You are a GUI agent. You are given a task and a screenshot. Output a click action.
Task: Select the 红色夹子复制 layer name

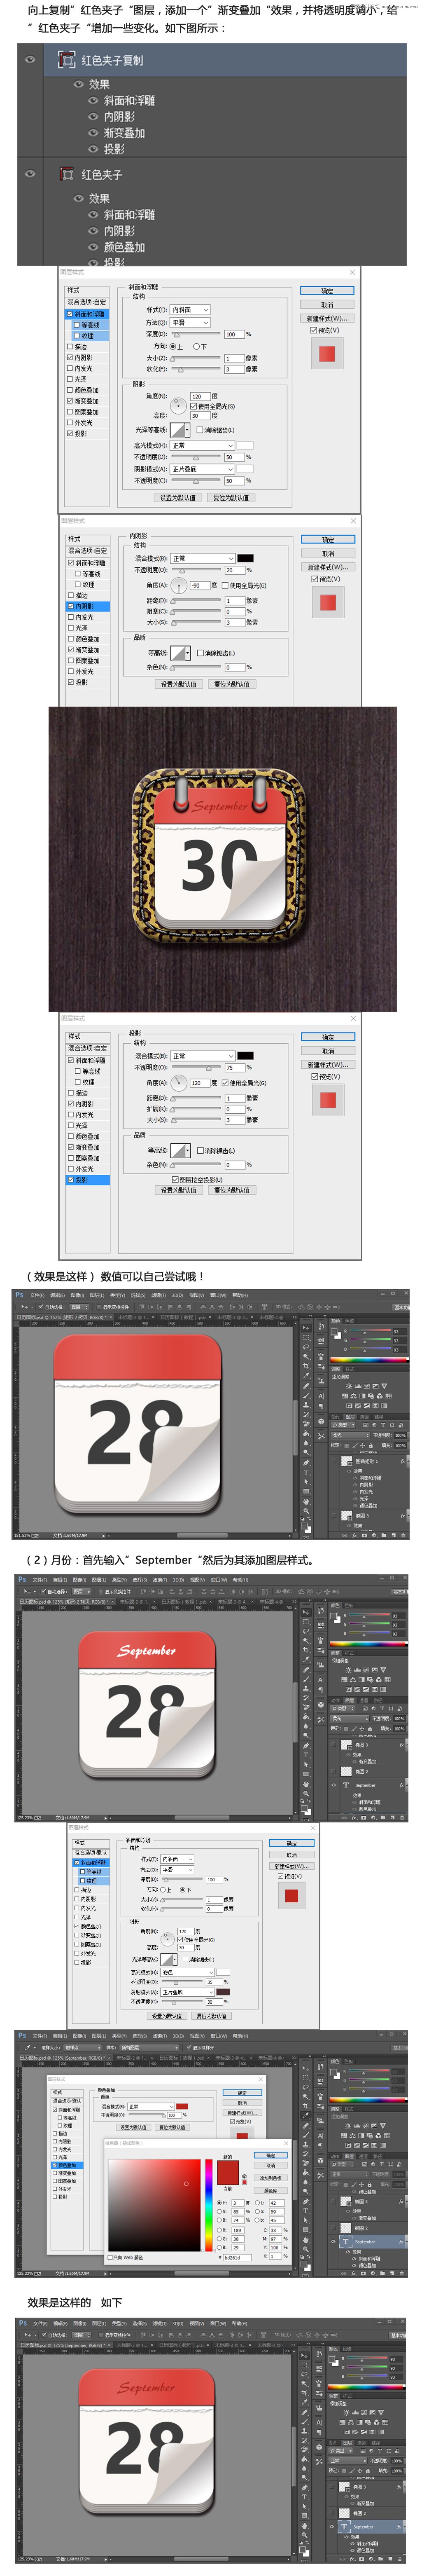coord(112,60)
